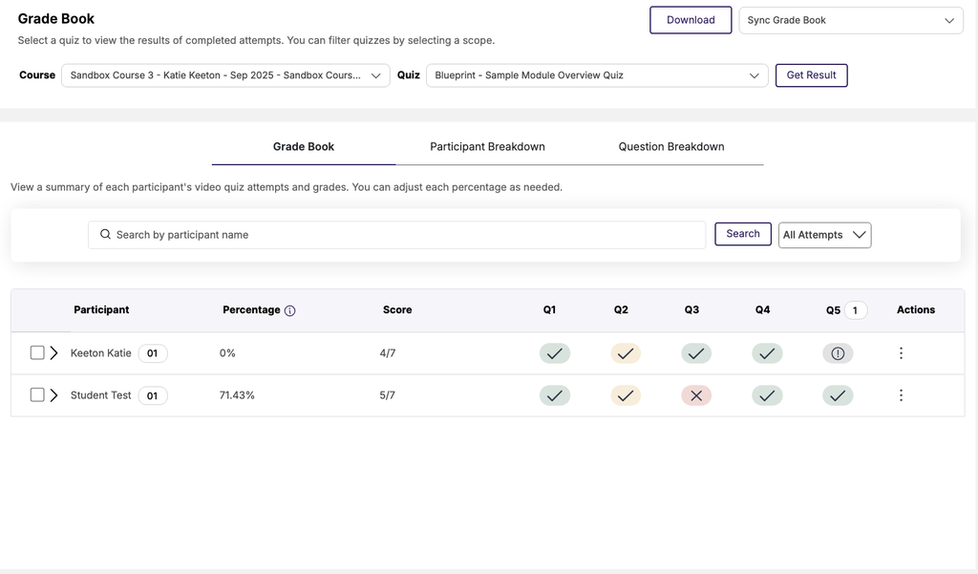Click the Score column header
The image size is (978, 574).
pyautogui.click(x=397, y=310)
